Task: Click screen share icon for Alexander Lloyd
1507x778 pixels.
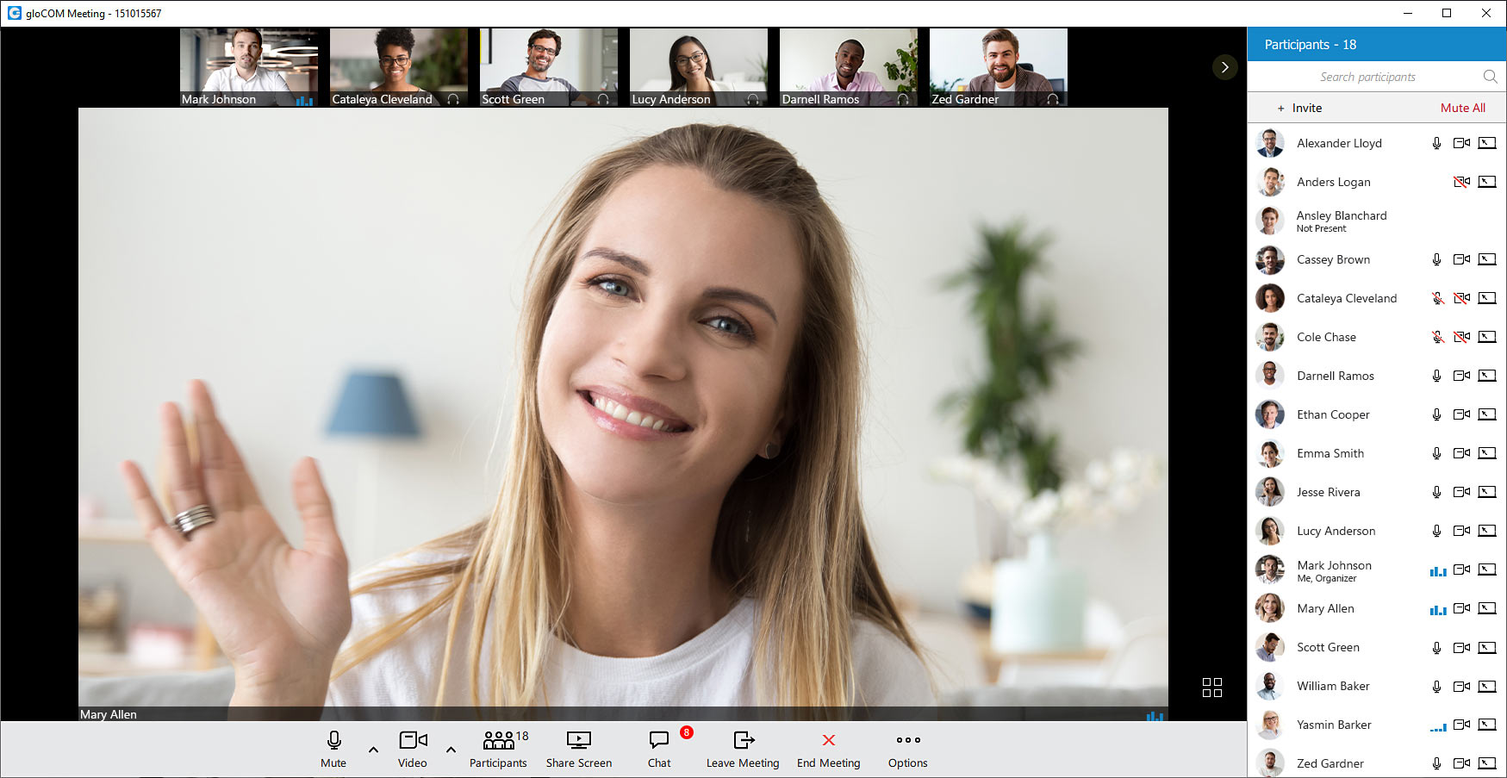Action: 1486,143
